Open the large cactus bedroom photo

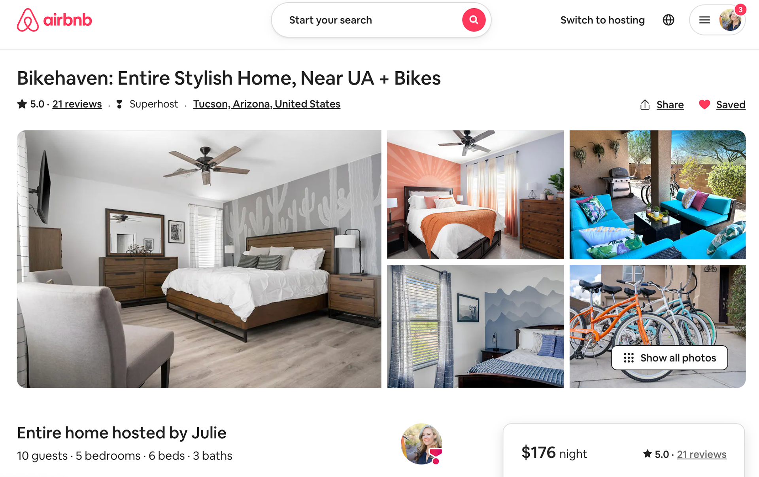click(199, 259)
